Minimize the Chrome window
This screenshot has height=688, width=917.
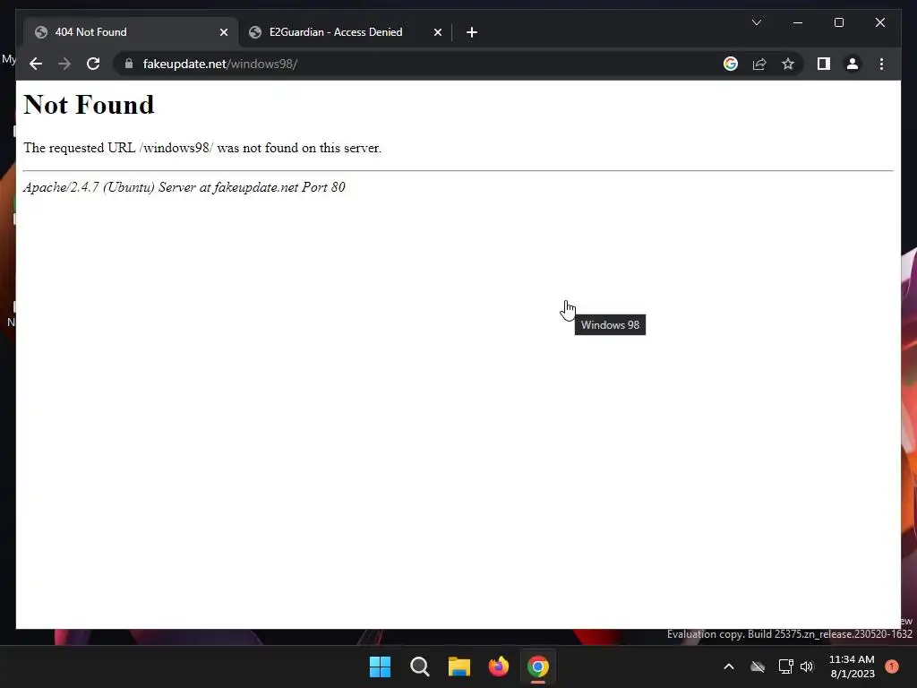click(x=798, y=22)
